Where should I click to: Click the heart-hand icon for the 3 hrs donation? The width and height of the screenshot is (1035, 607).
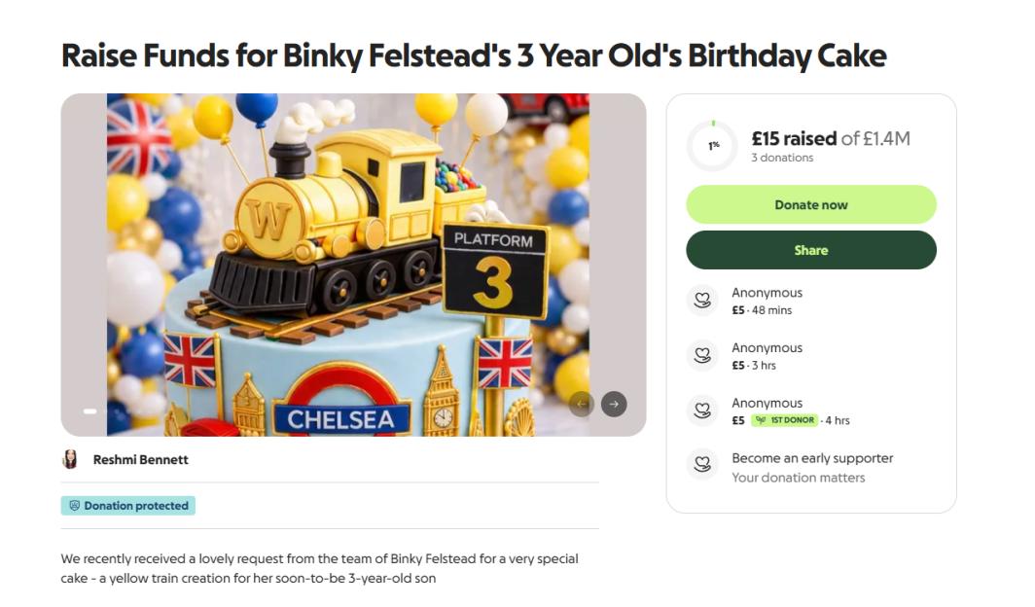(702, 356)
